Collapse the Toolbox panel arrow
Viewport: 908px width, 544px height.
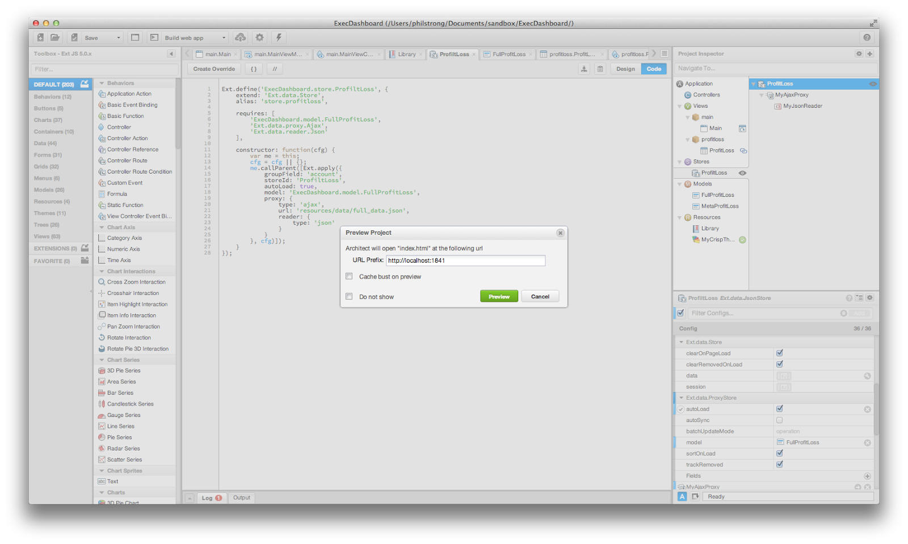click(x=171, y=54)
